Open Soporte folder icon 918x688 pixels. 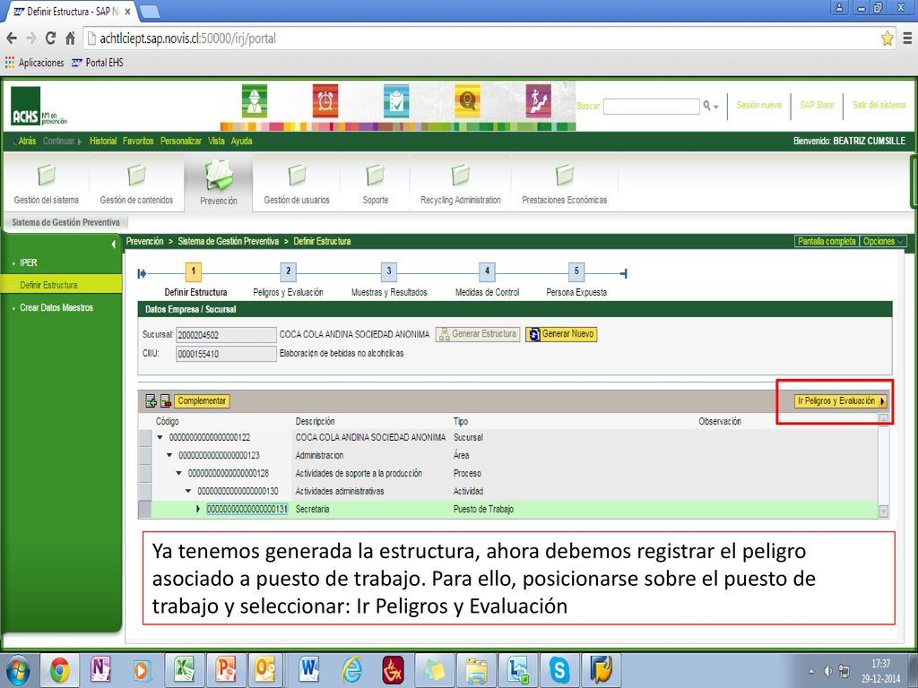pos(376,175)
